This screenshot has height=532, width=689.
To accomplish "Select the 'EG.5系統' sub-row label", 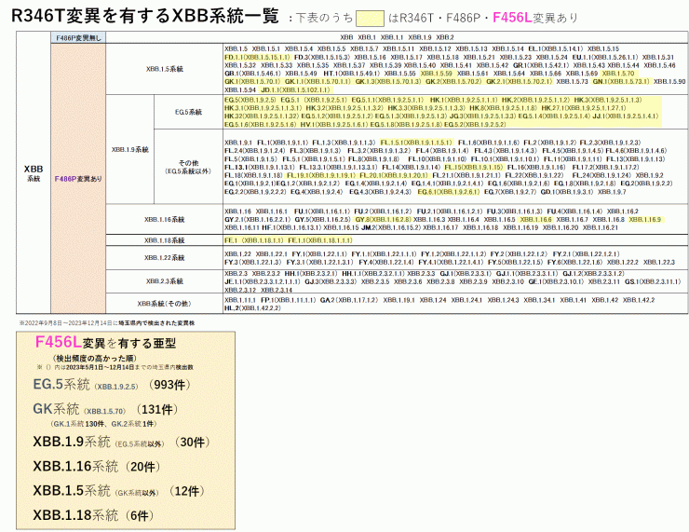I will click(x=188, y=111).
